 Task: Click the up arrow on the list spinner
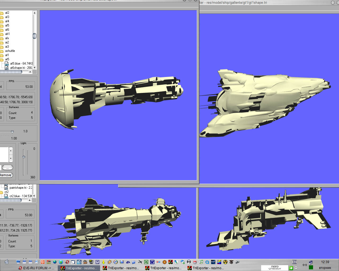(x=11, y=151)
